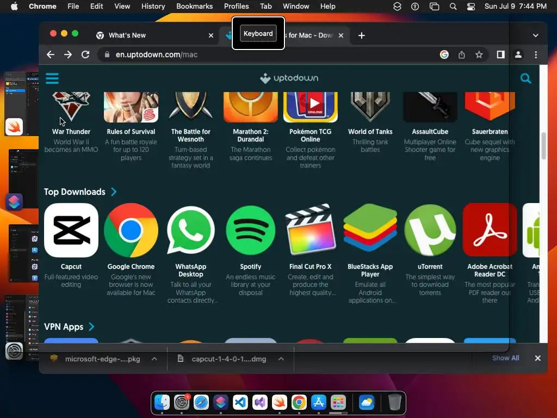The width and height of the screenshot is (557, 418).
Task: Open Chrome's three-dot menu
Action: coord(536,54)
